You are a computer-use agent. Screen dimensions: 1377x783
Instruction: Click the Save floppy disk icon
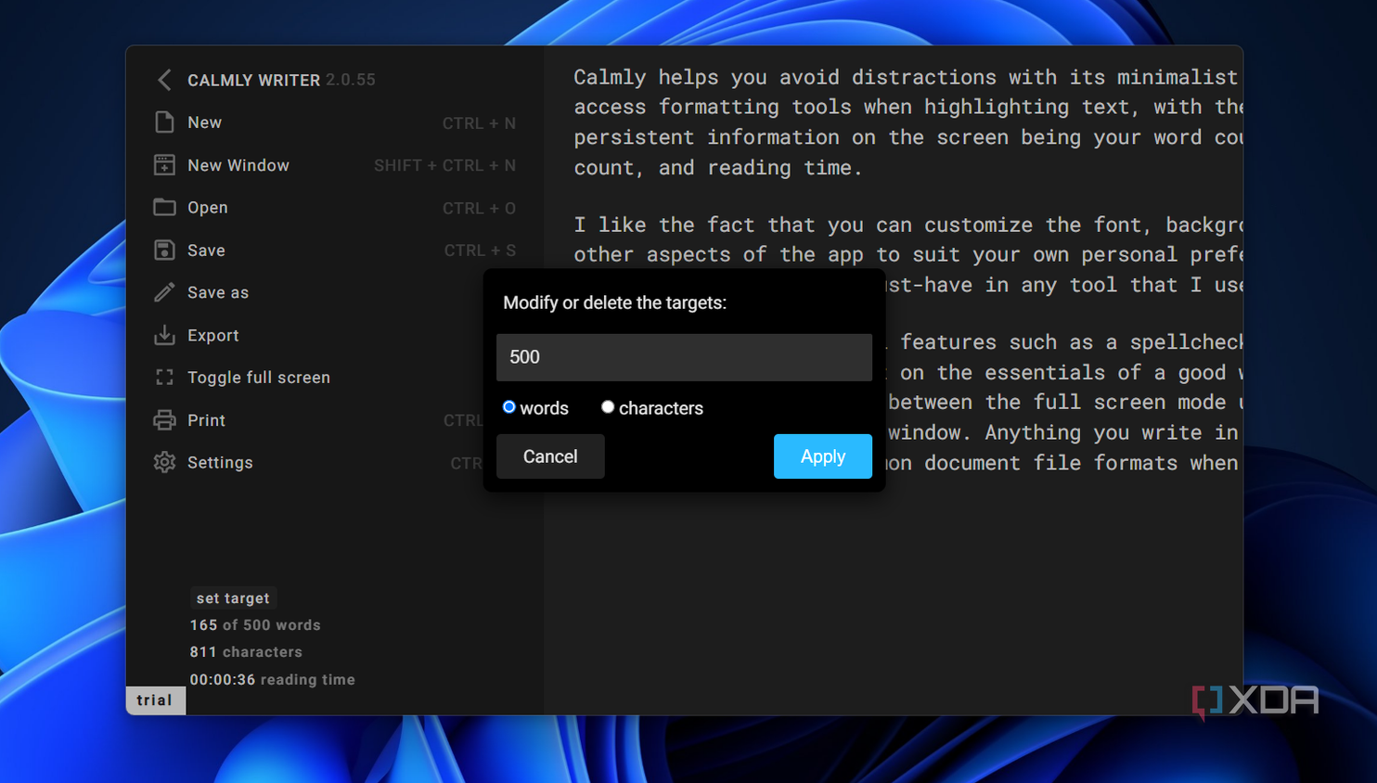point(164,250)
